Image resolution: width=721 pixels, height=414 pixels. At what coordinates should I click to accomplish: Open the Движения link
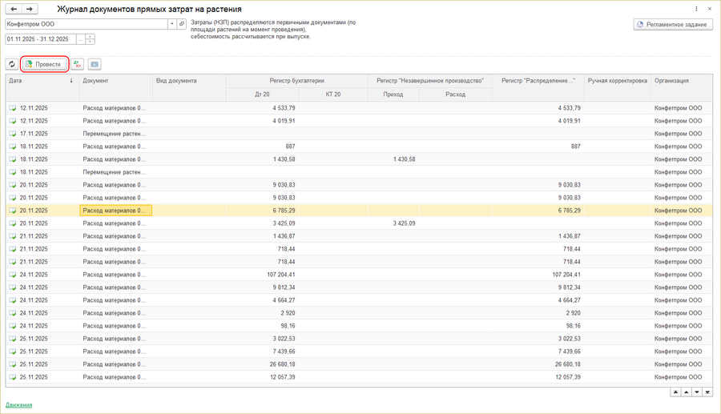pyautogui.click(x=19, y=404)
